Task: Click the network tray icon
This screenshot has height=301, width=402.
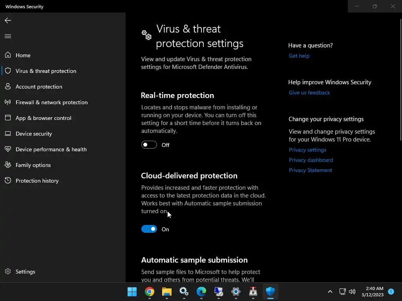Action: pyautogui.click(x=342, y=292)
